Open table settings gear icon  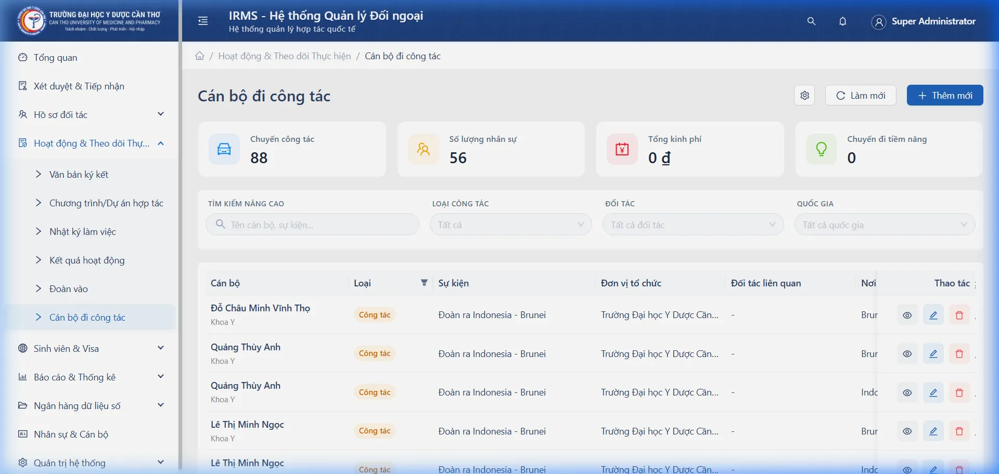point(804,96)
